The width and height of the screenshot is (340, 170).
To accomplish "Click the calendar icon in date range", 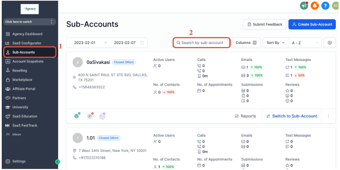I will pos(142,43).
